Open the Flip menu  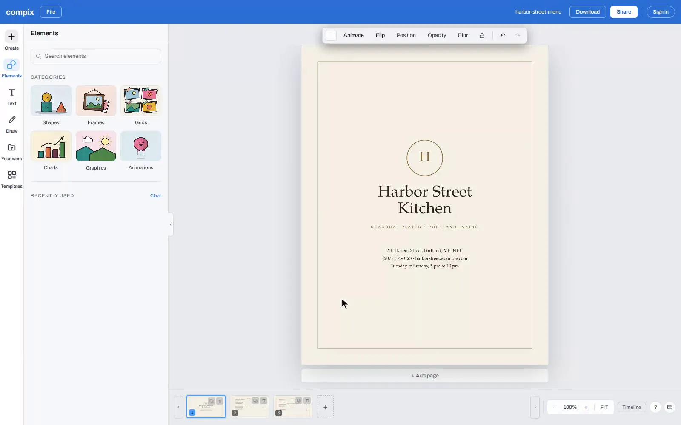(380, 35)
